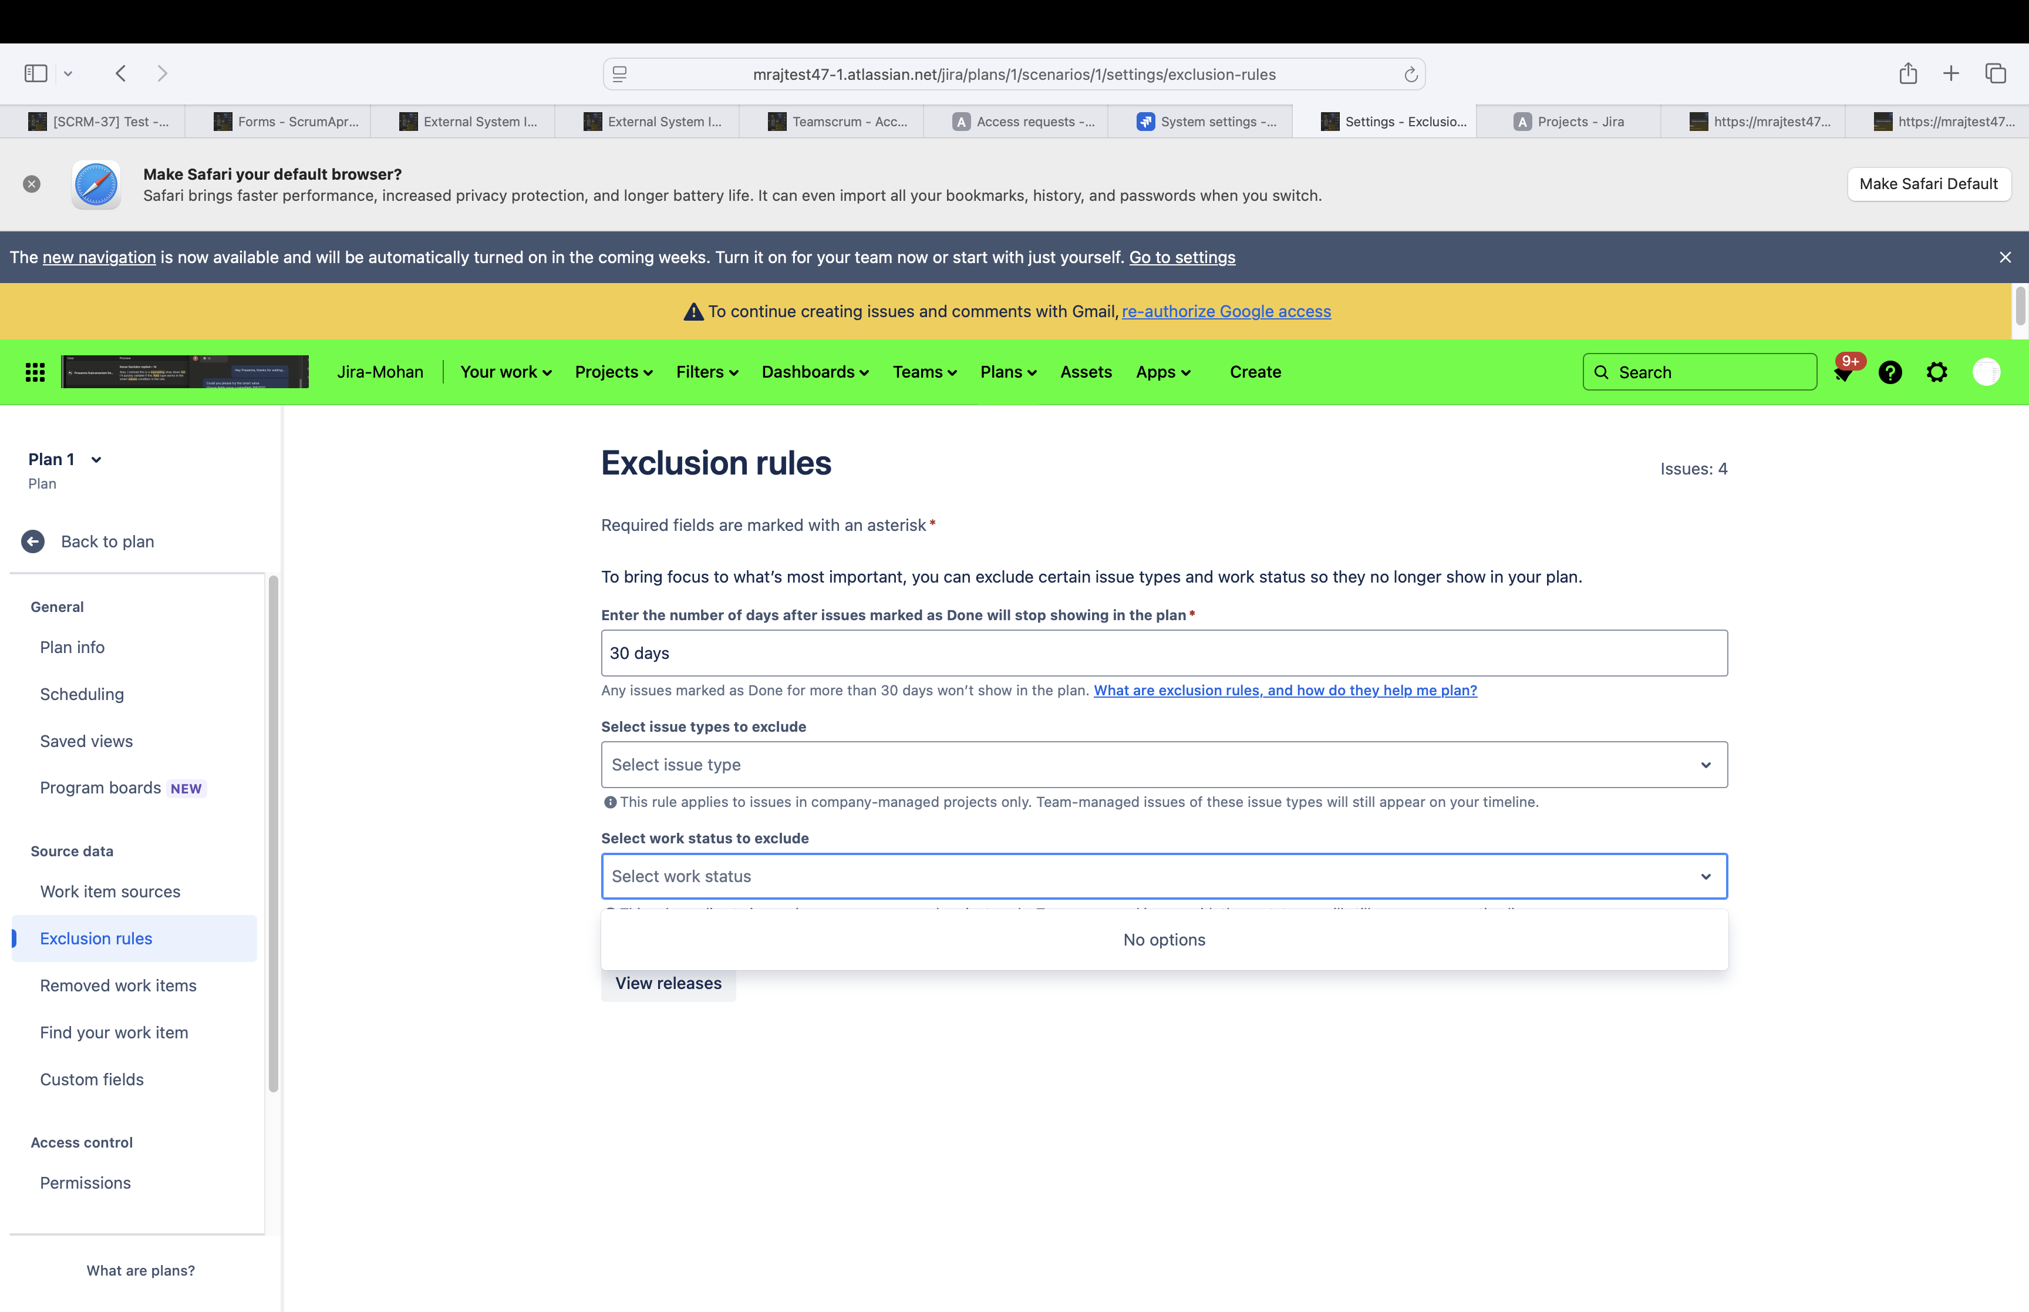
Task: Open the Jira settings gear icon
Action: point(1936,372)
